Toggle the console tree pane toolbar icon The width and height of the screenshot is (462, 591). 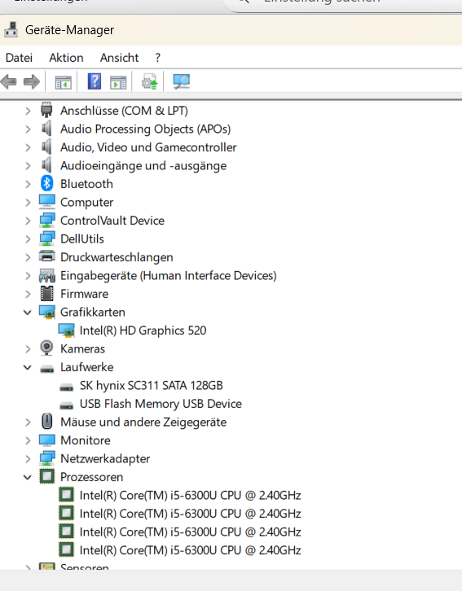point(63,81)
